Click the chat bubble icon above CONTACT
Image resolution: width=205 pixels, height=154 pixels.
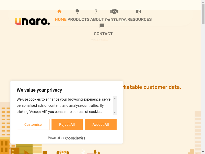pyautogui.click(x=102, y=26)
